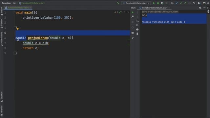
Task: Run the program from the top toolbar
Action: [154, 3]
